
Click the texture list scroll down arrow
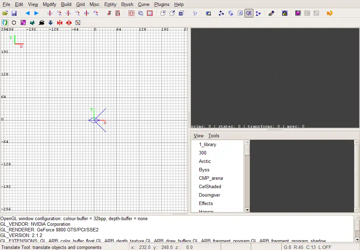[x=247, y=210]
